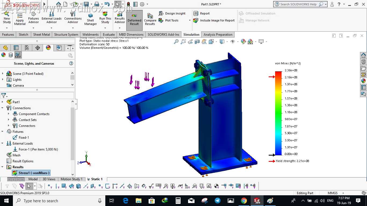This screenshot has width=367, height=206.
Task: Open External Loads Advisor
Action: [52, 18]
